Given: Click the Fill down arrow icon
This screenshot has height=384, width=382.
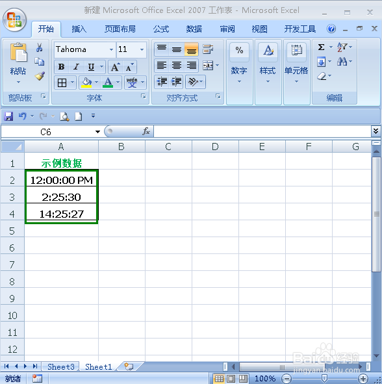Looking at the screenshot, I should 322,62.
